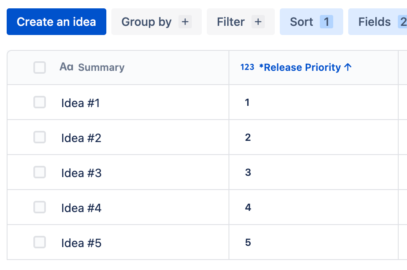Click the plus icon on Filter
Image resolution: width=407 pixels, height=270 pixels.
tap(258, 22)
